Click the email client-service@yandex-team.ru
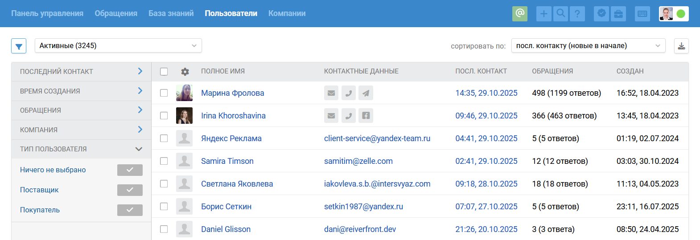 click(x=377, y=138)
